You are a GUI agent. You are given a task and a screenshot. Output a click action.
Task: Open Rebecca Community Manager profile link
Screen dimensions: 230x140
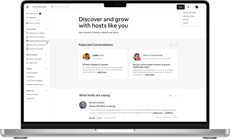point(146,55)
